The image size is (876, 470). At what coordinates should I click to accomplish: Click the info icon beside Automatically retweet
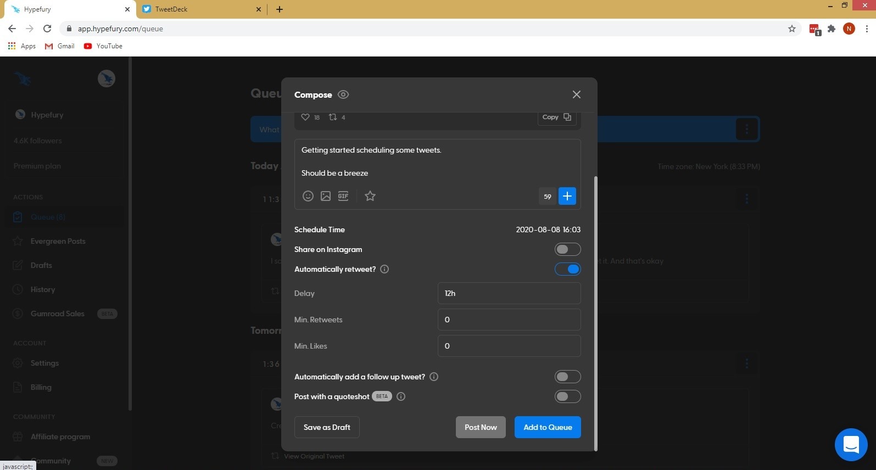click(384, 269)
